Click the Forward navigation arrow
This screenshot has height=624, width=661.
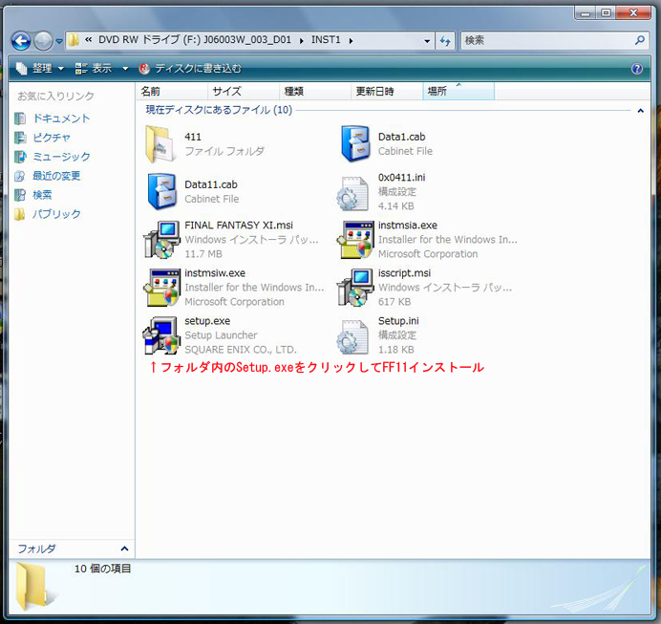tap(43, 41)
